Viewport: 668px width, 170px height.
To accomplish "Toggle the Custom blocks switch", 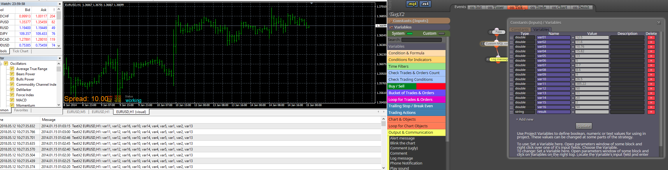I will (442, 33).
